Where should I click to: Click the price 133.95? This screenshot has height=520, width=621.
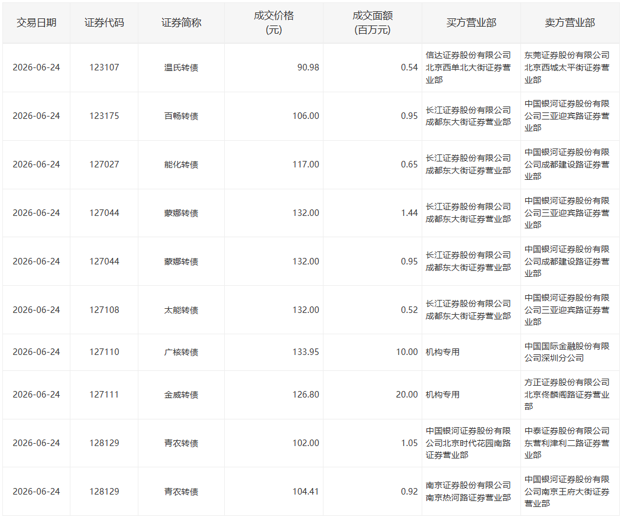point(306,352)
